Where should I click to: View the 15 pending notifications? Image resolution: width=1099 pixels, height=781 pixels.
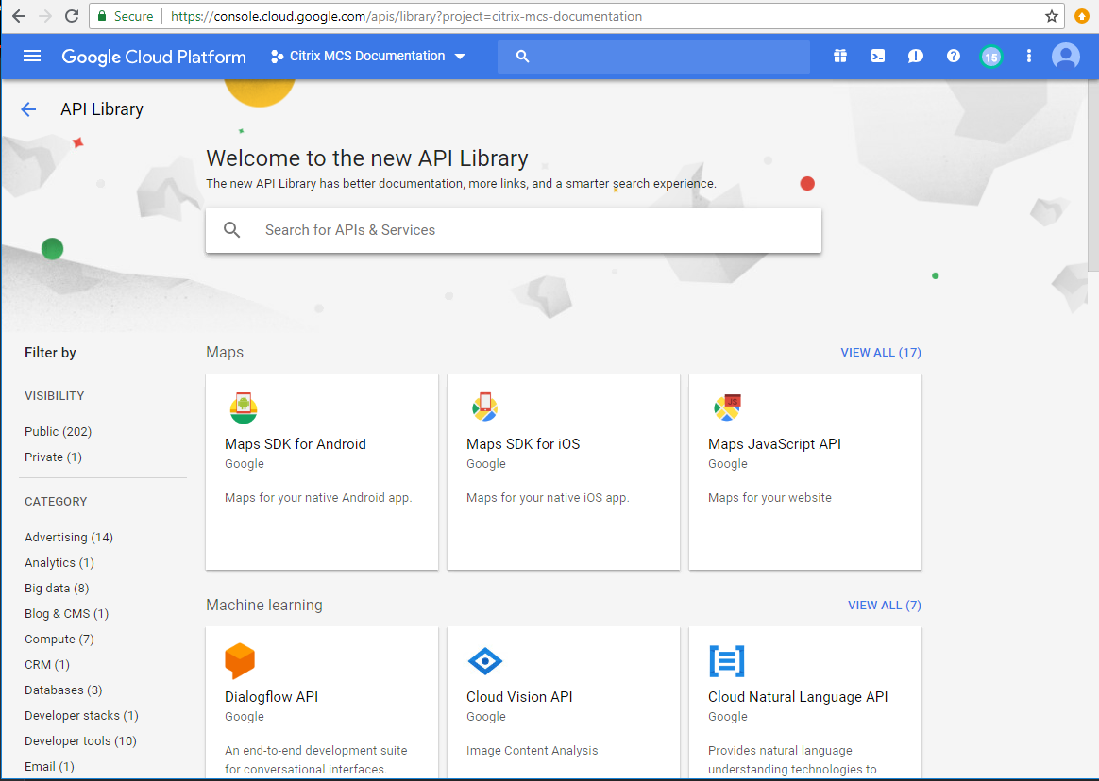click(x=990, y=56)
